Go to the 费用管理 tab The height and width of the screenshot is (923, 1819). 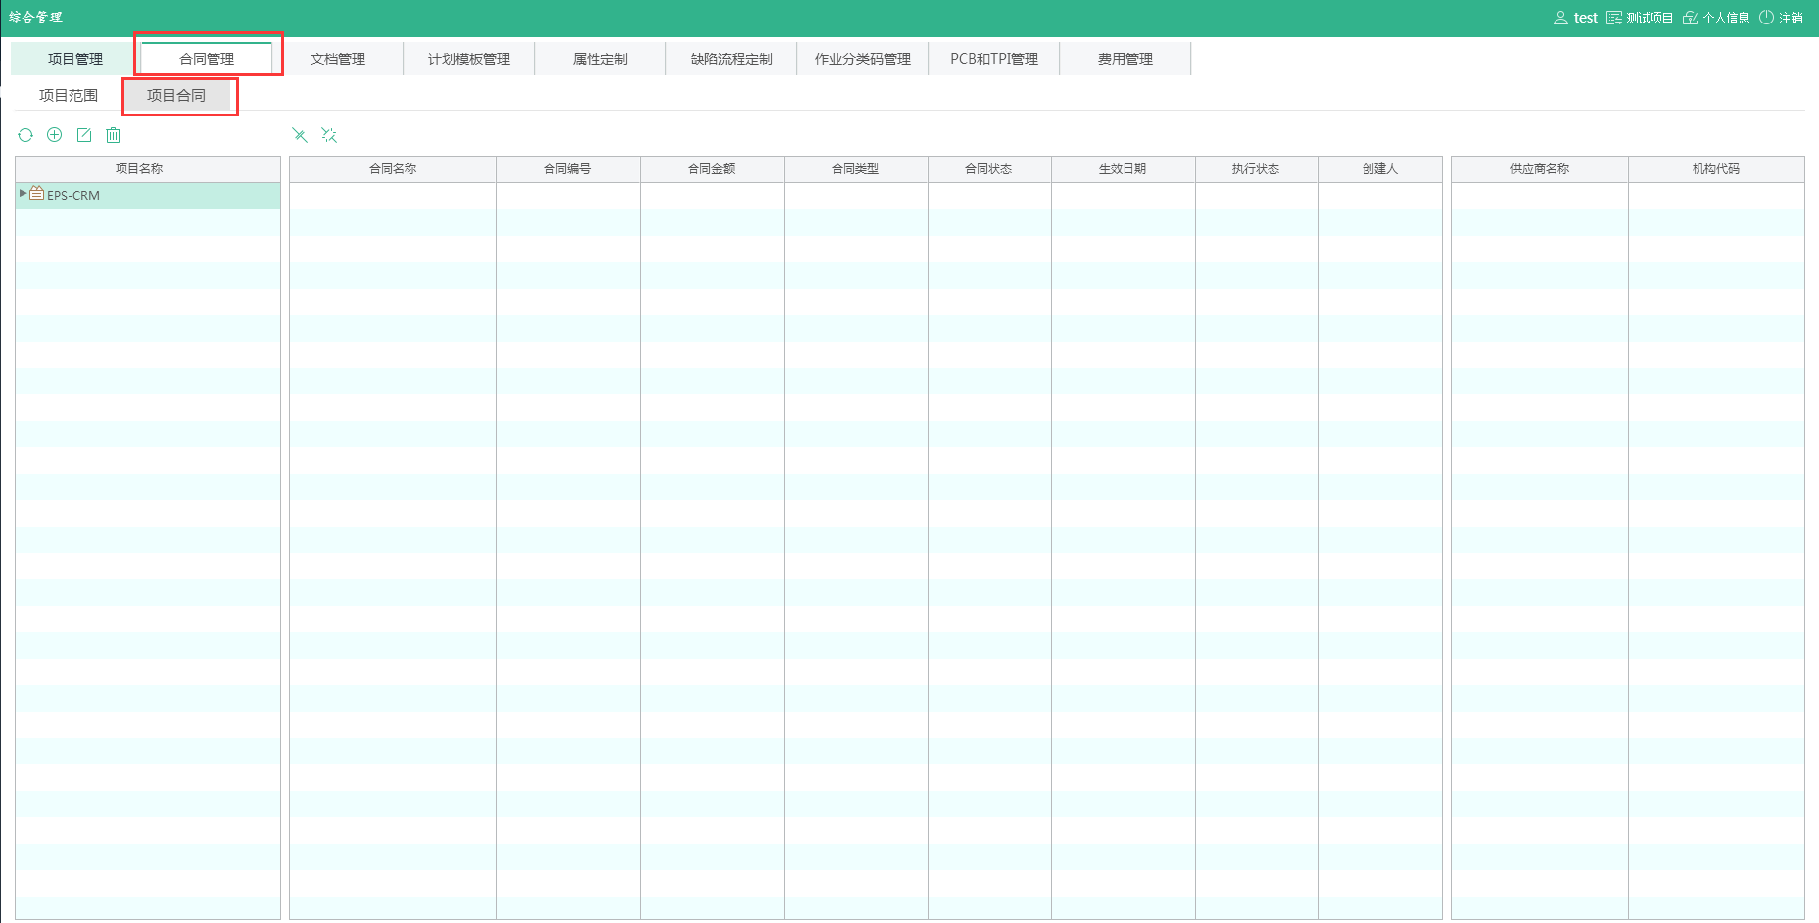coord(1125,59)
